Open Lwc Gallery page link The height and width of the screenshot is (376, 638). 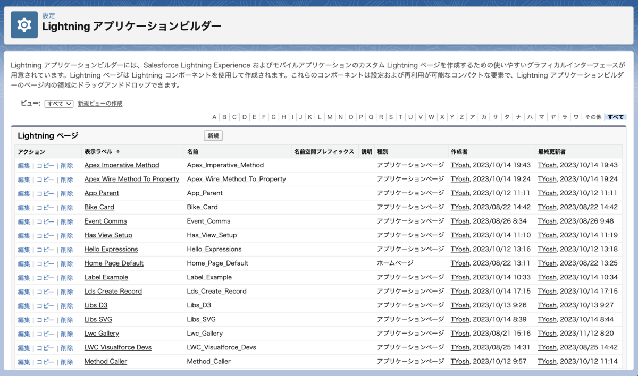[102, 334]
